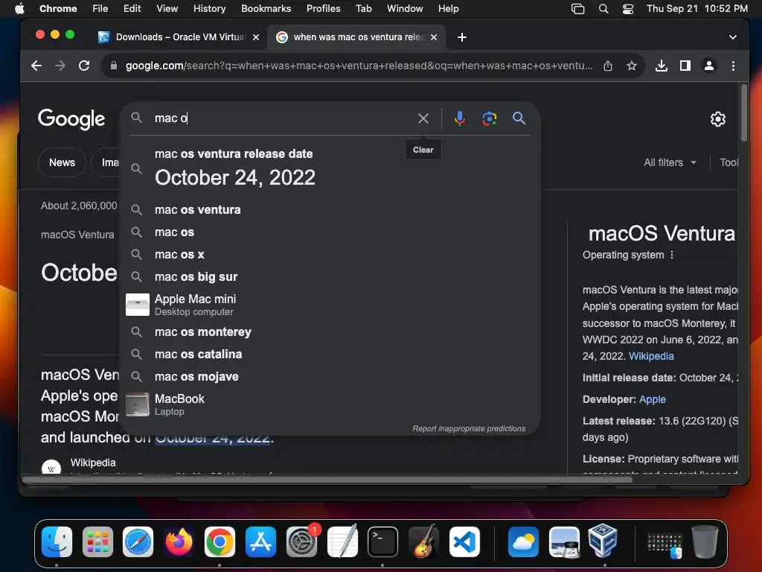This screenshot has height=572, width=762.
Task: Choose mac os monterey suggestion
Action: [330, 331]
